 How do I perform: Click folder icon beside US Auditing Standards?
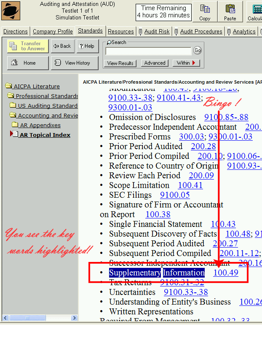click(x=13, y=105)
